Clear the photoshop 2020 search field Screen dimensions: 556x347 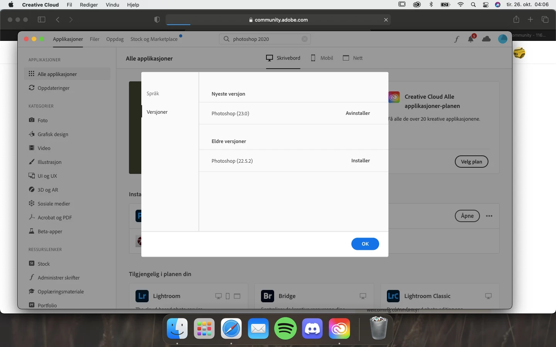coord(305,39)
